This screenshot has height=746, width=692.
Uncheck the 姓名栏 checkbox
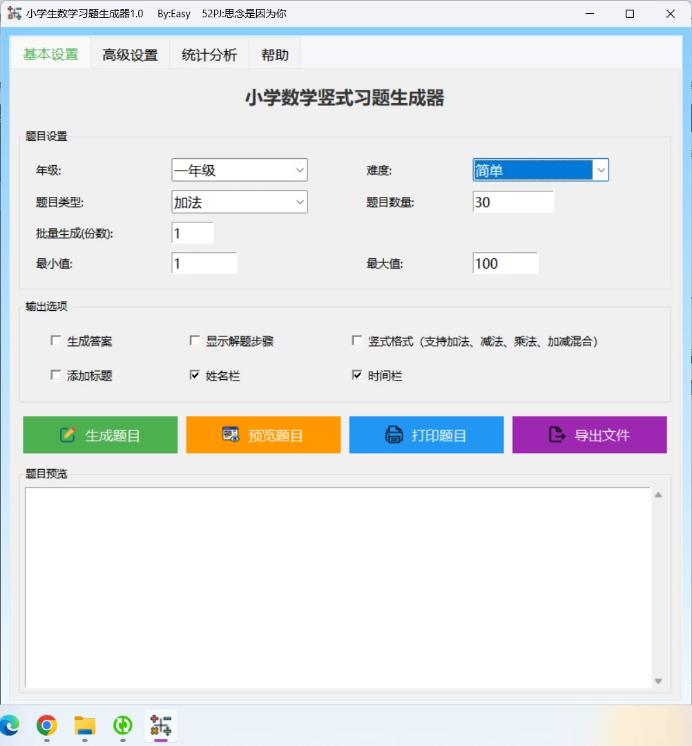tap(195, 375)
